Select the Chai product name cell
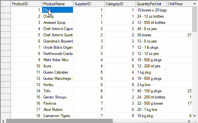Viewport: 198px width, 123px height. pyautogui.click(x=58, y=10)
